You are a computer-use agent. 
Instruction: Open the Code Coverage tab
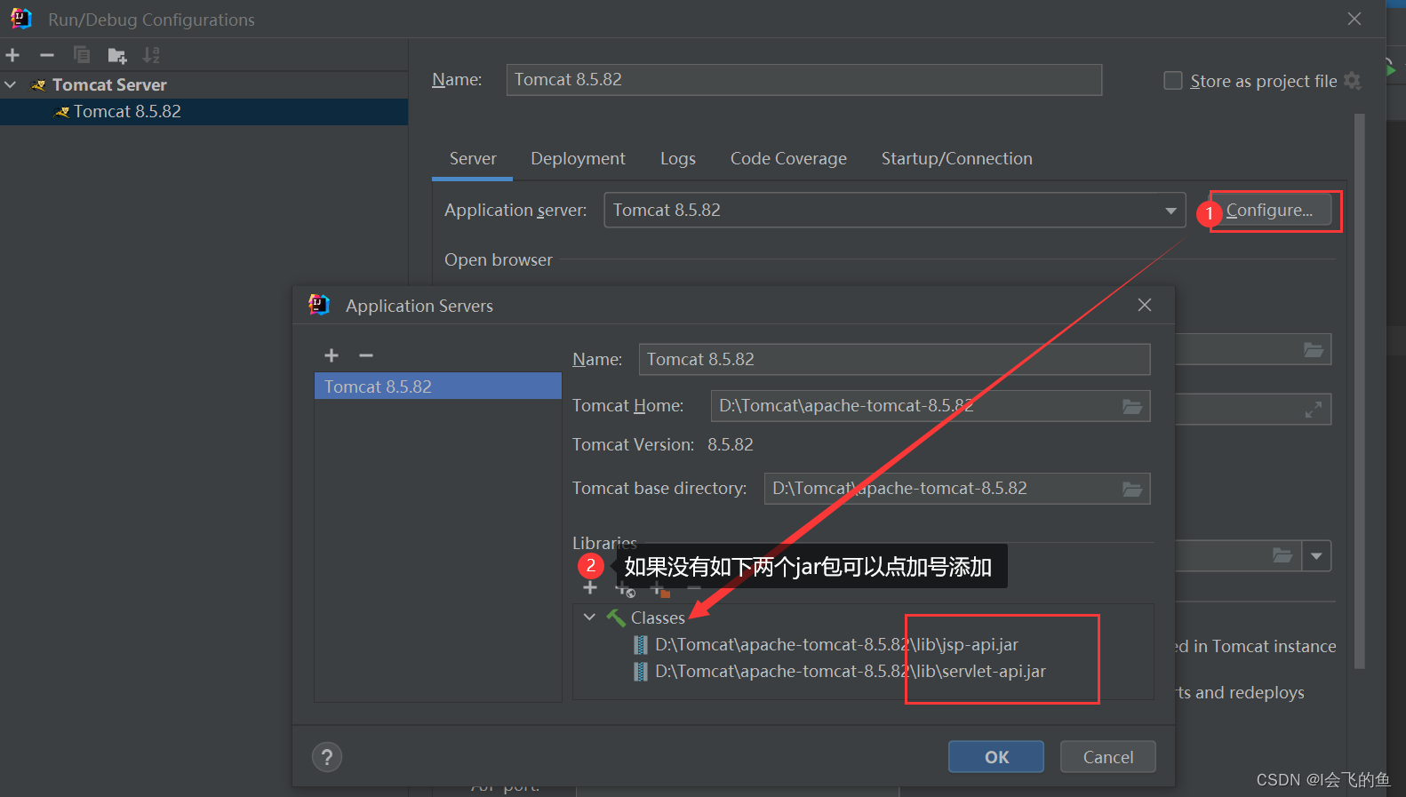click(788, 159)
